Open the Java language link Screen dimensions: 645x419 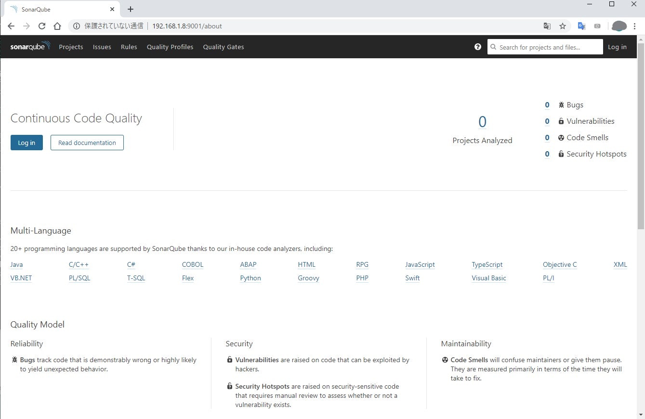(x=16, y=264)
